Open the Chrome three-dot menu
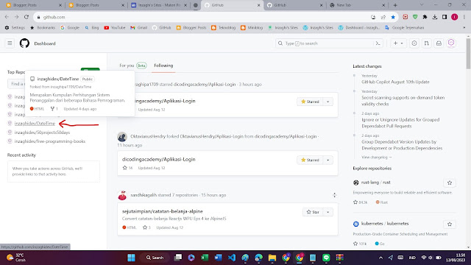This screenshot has width=471, height=265. point(464,17)
